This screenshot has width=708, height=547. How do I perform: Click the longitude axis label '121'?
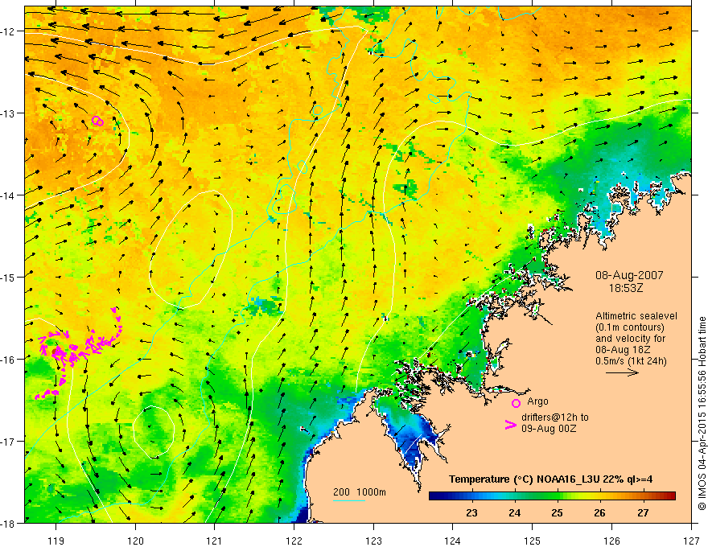pos(215,541)
